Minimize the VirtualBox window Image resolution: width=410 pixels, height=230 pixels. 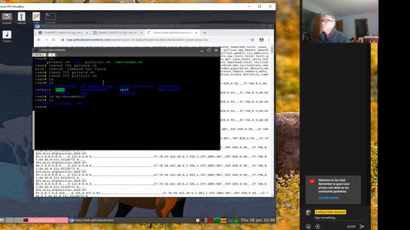249,6
